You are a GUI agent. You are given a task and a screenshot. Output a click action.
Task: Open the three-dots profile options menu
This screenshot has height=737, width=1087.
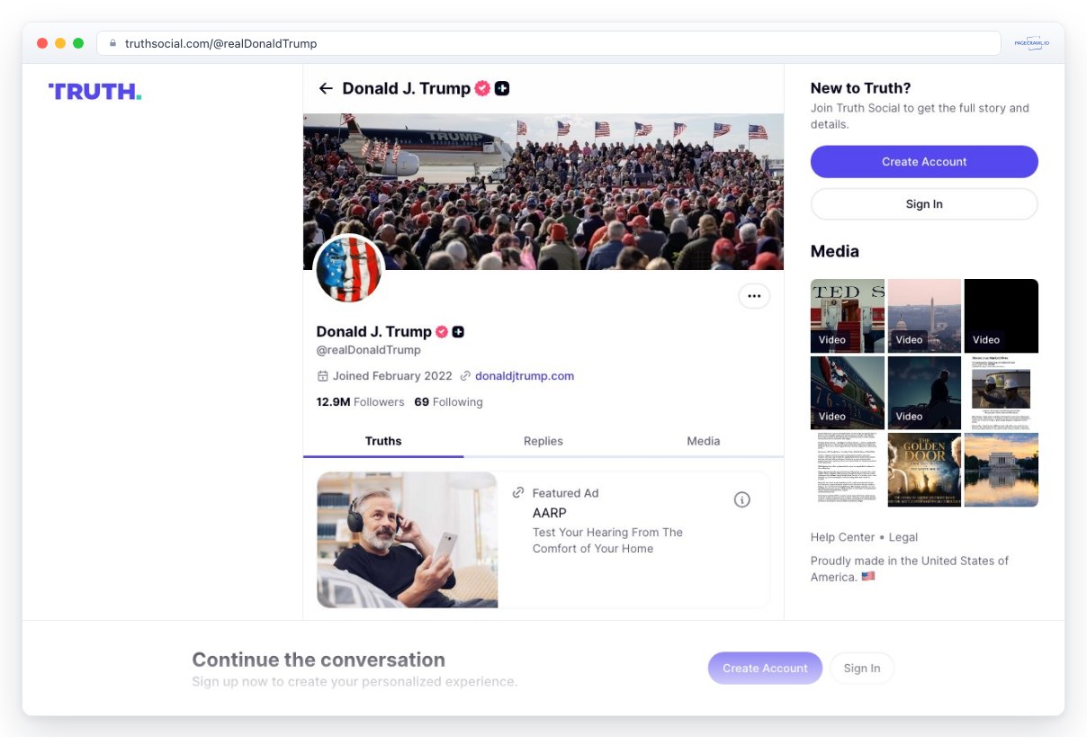click(754, 296)
